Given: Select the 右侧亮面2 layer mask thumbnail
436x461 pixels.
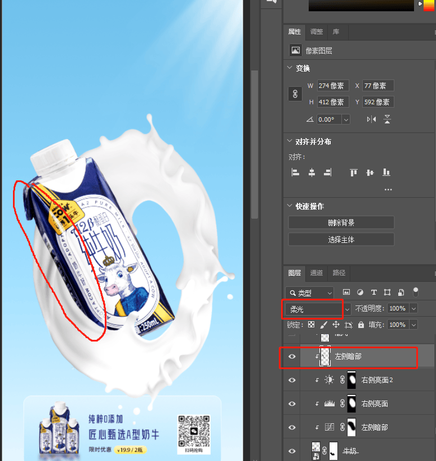Looking at the screenshot, I should 352,380.
